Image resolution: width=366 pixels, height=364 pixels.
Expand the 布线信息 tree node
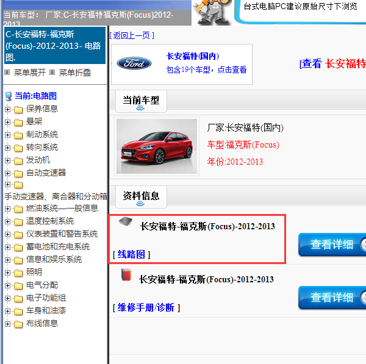pyautogui.click(x=7, y=324)
